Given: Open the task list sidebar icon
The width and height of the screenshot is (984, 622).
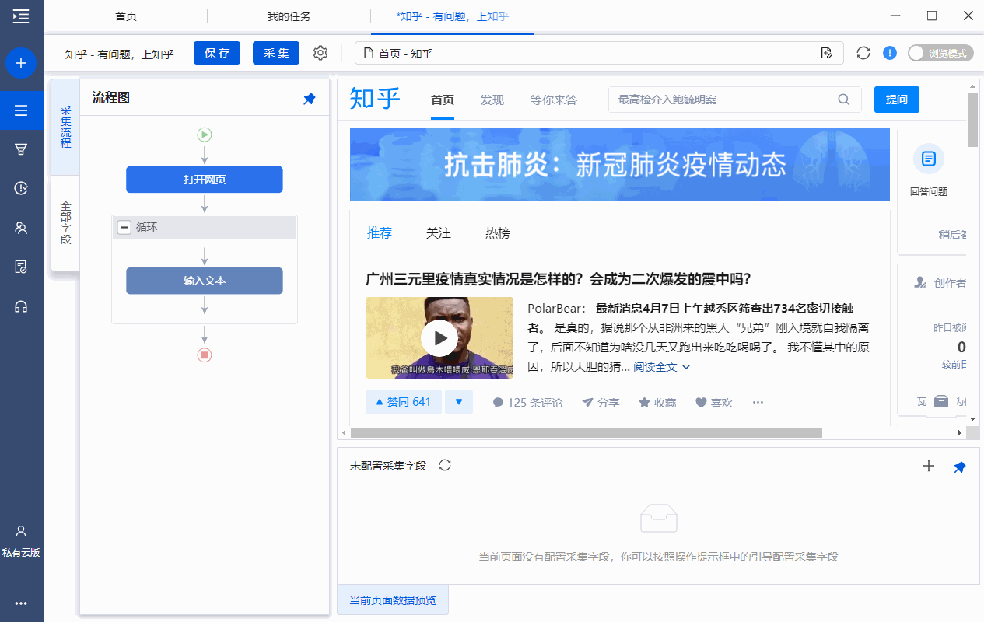Looking at the screenshot, I should point(21,110).
